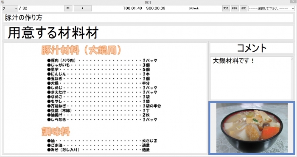Viewport: 297px width, 157px height.
Task: Click the 調味料 slide heading
Action: tap(56, 132)
